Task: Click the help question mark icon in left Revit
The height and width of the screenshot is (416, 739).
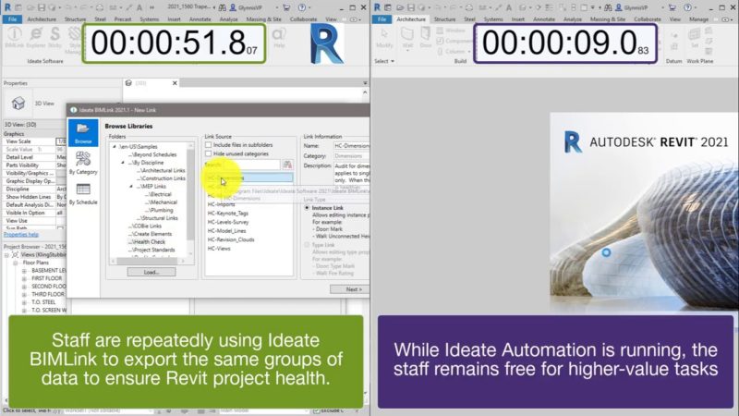Action: click(x=302, y=7)
